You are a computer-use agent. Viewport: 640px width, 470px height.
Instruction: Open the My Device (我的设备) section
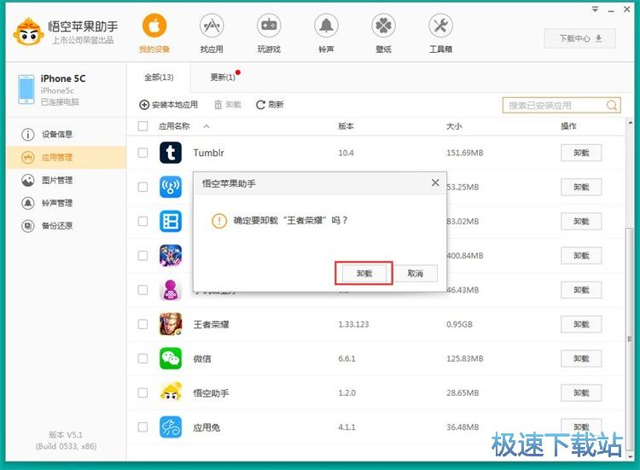click(x=154, y=33)
